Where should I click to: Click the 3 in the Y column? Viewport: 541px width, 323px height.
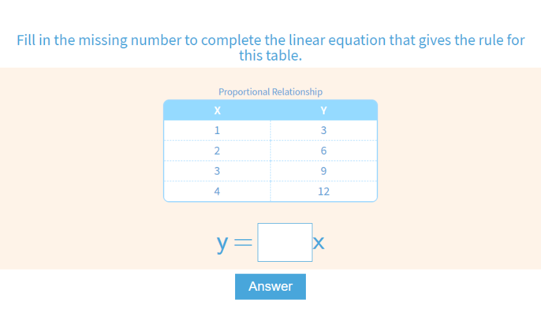[x=323, y=130]
